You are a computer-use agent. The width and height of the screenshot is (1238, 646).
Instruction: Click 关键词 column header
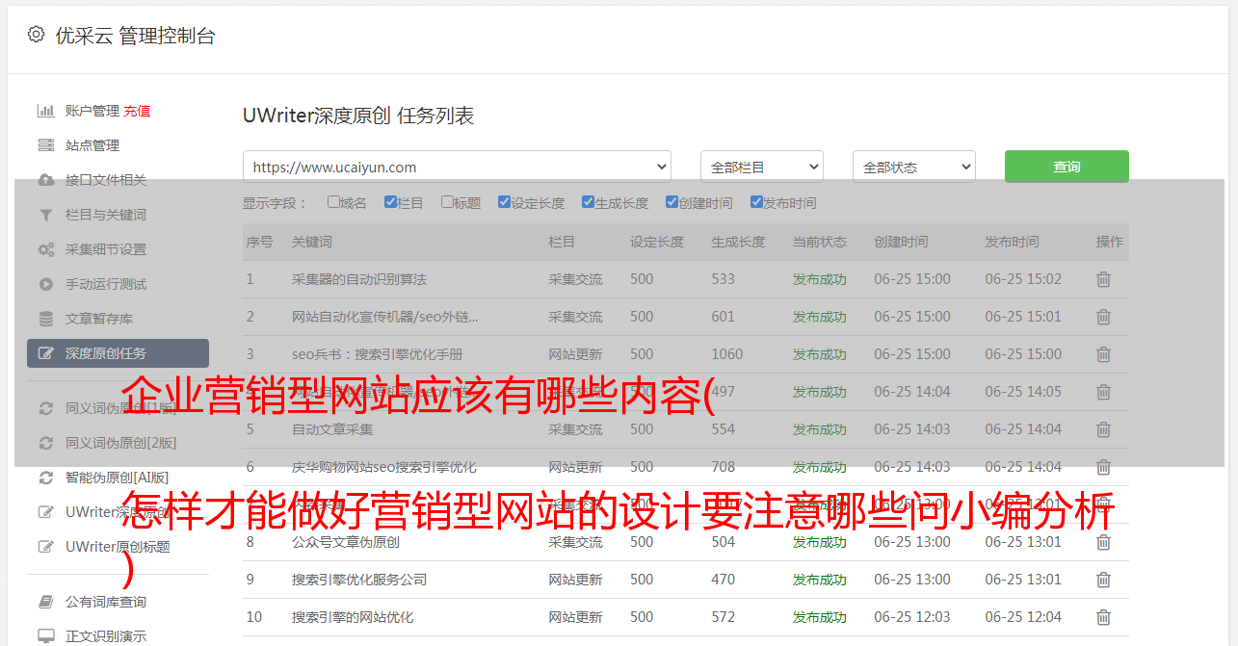312,242
